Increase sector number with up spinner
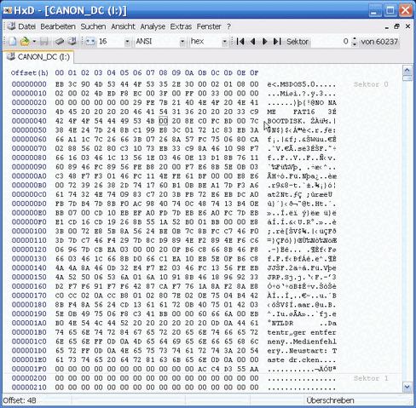The width and height of the screenshot is (416, 408). 354,39
